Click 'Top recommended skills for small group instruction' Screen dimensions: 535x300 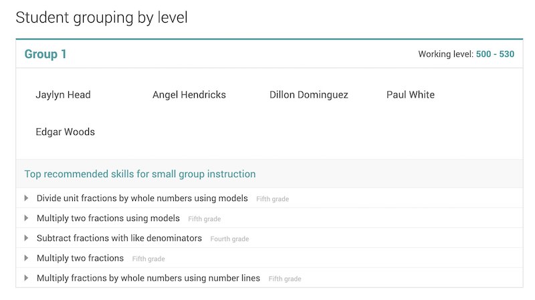point(140,174)
